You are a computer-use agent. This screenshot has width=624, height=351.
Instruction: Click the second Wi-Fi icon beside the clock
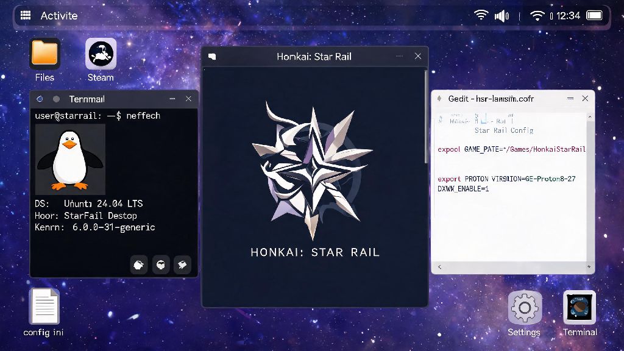537,15
